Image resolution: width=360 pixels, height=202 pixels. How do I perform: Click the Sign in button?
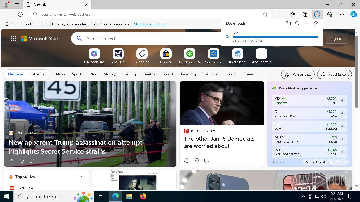[x=336, y=38]
